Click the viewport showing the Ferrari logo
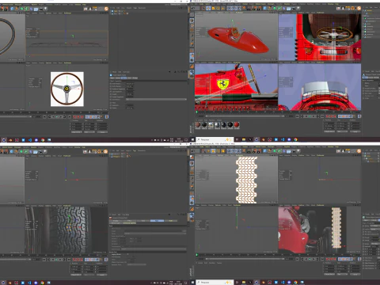This screenshot has height=285, width=380. point(237,87)
